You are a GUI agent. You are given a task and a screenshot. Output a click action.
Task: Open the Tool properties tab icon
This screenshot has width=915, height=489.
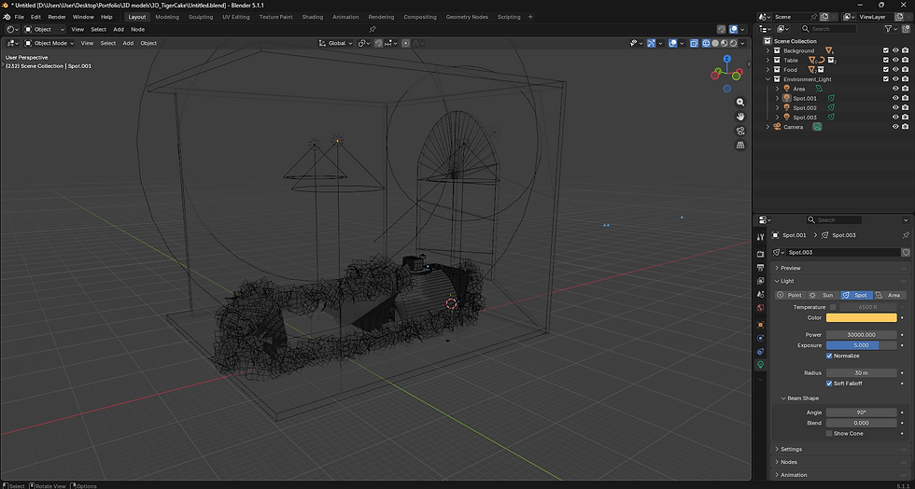[760, 237]
